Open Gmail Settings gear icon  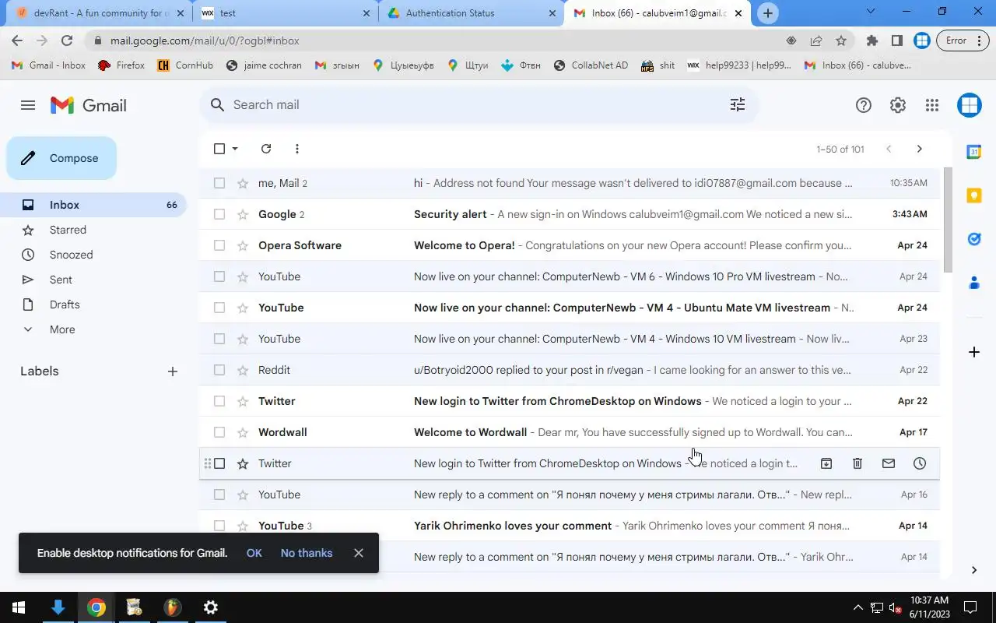898,105
